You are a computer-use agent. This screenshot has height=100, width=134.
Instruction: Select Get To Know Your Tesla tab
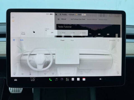(x=78, y=19)
